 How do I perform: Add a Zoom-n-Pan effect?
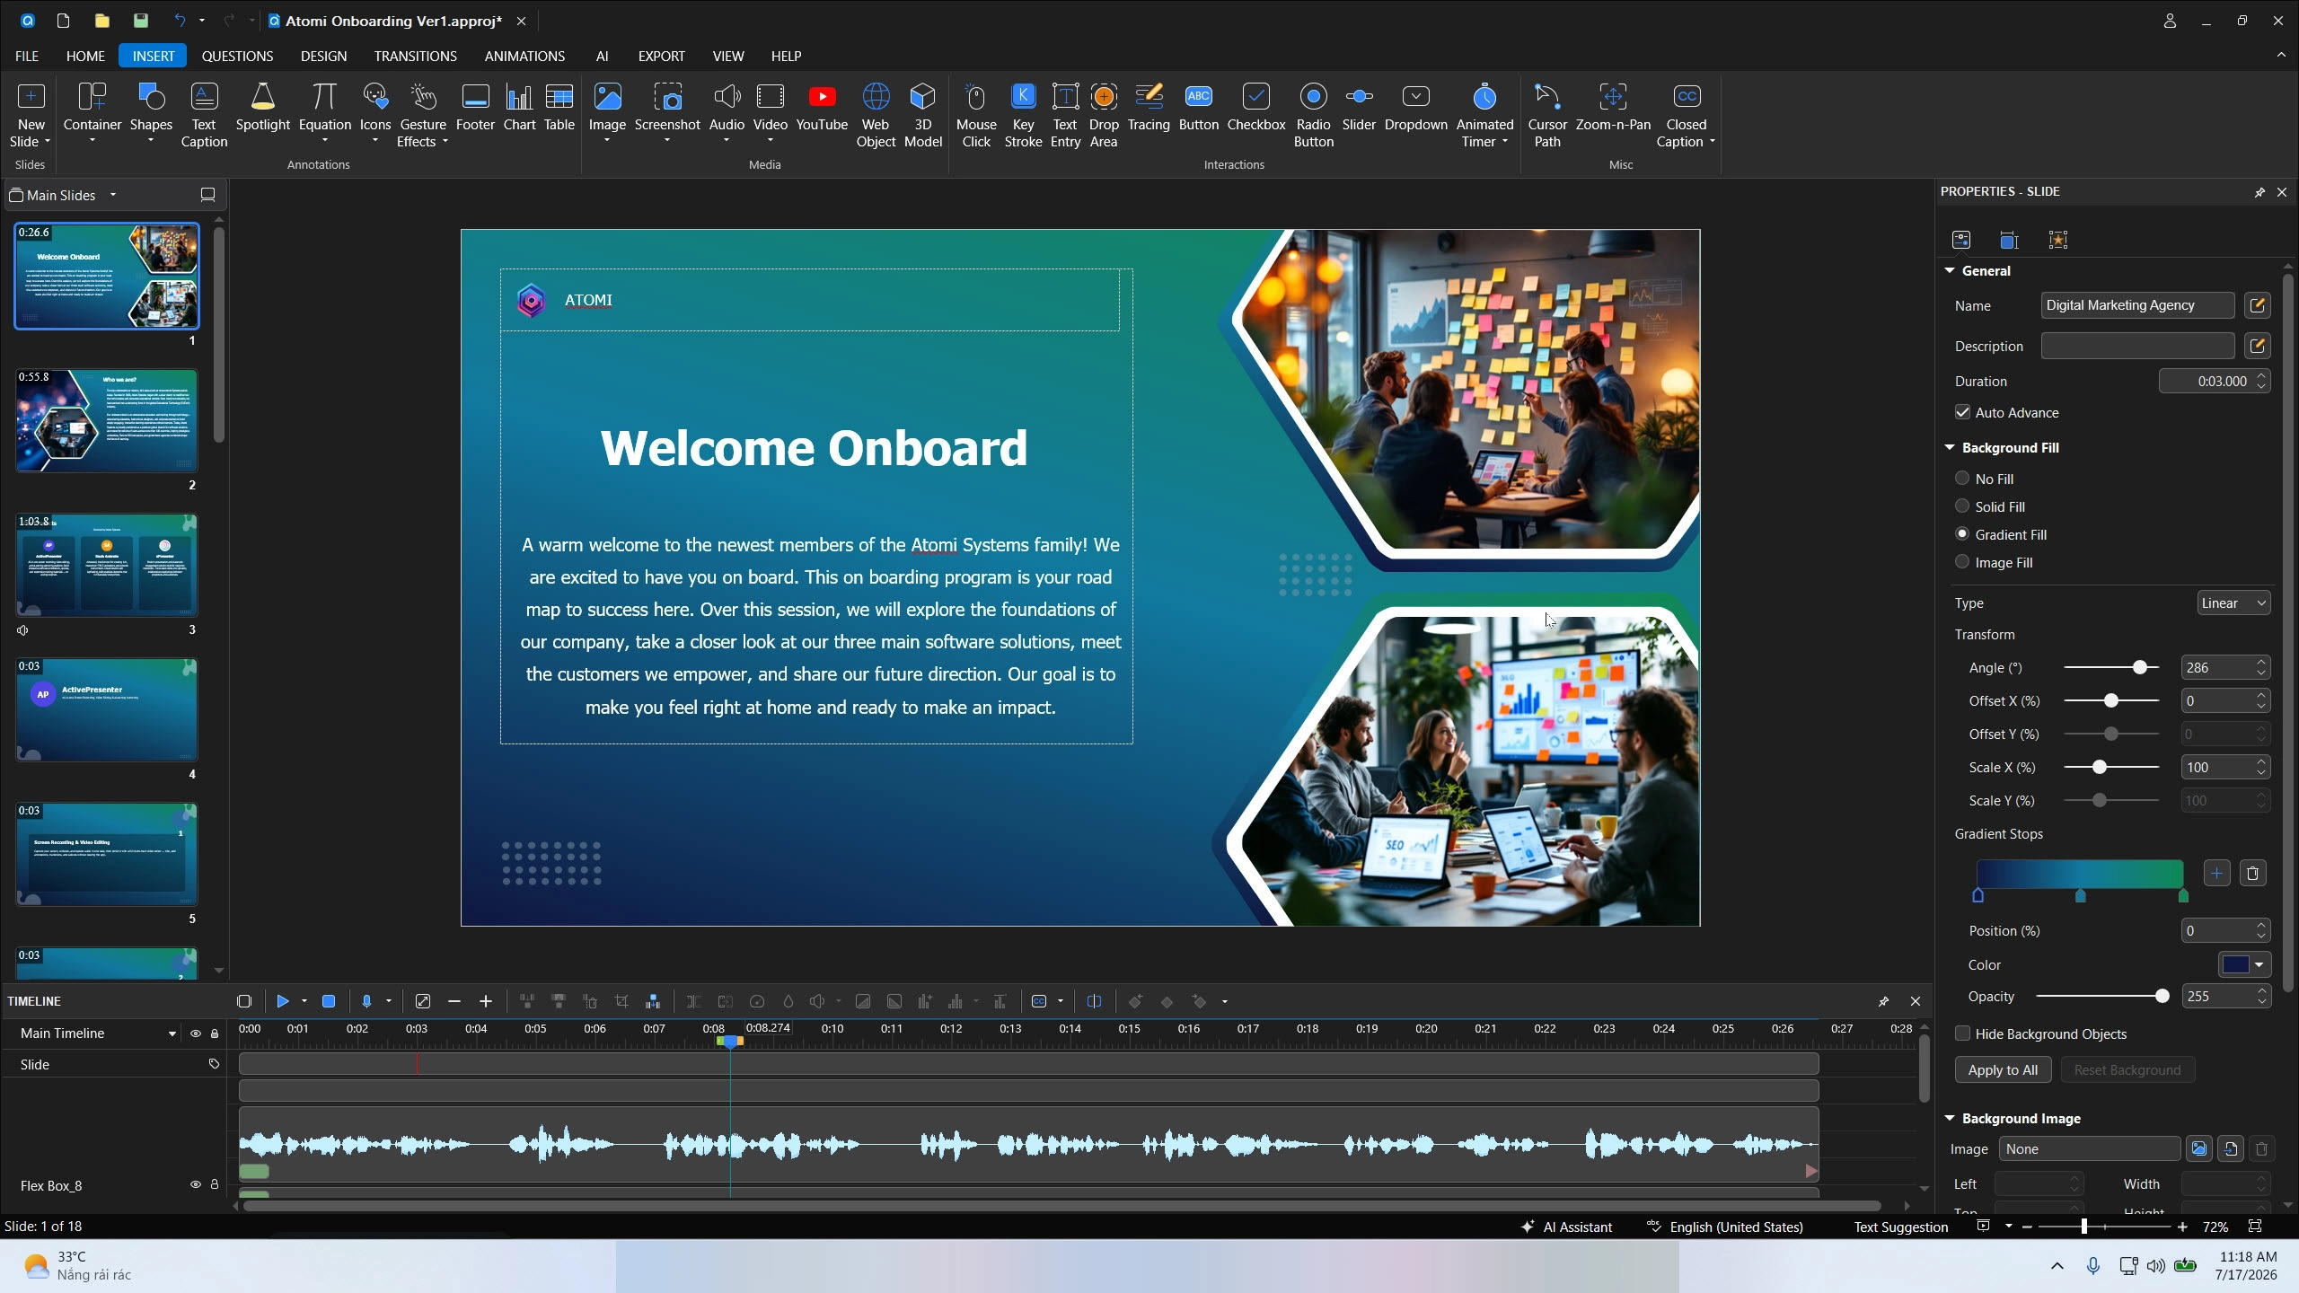pyautogui.click(x=1613, y=109)
